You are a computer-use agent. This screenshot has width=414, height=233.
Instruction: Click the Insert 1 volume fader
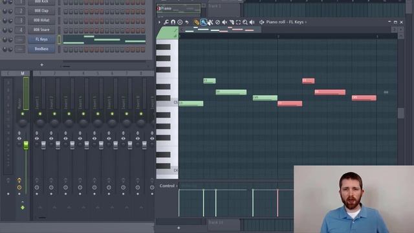pyautogui.click(x=43, y=145)
